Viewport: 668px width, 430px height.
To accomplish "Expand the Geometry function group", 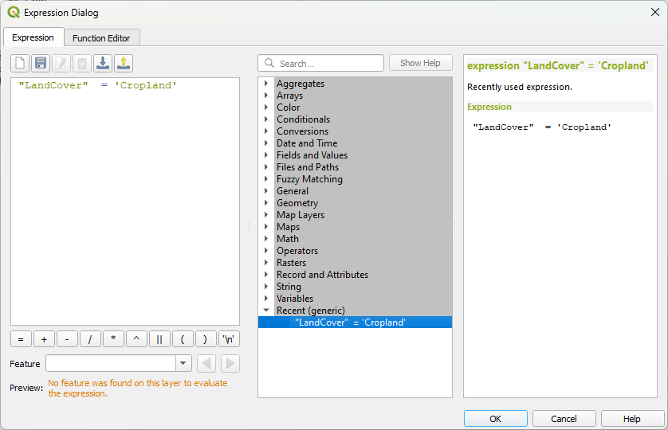I will [x=266, y=203].
